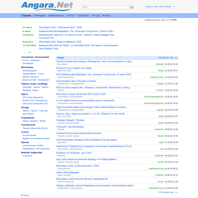Open sidebar База по угонам link
Image resolution: width=198 pixels, height=198 pixels.
click(30, 80)
